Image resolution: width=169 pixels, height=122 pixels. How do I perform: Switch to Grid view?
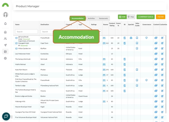[x=122, y=17]
